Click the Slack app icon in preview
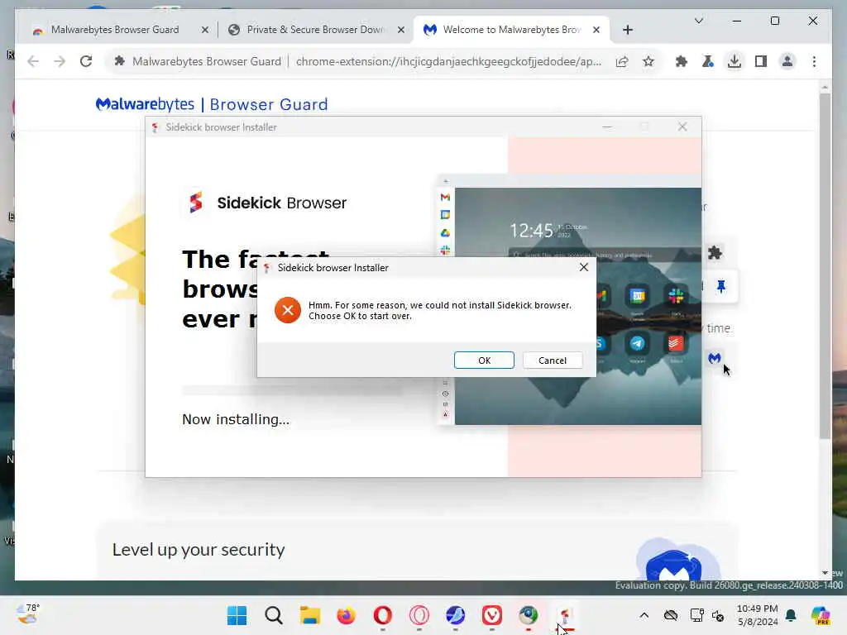Screen dimensions: 847x635 [x=676, y=296]
